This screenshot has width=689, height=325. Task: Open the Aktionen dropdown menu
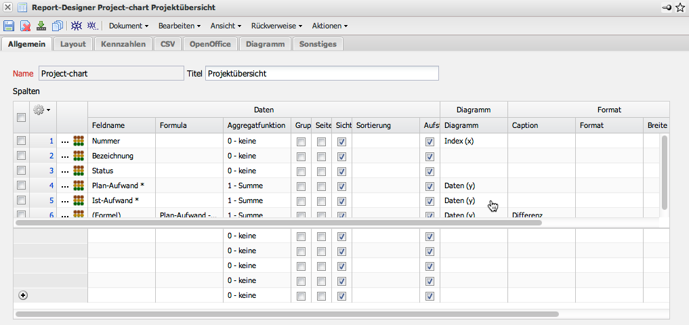[x=329, y=26]
